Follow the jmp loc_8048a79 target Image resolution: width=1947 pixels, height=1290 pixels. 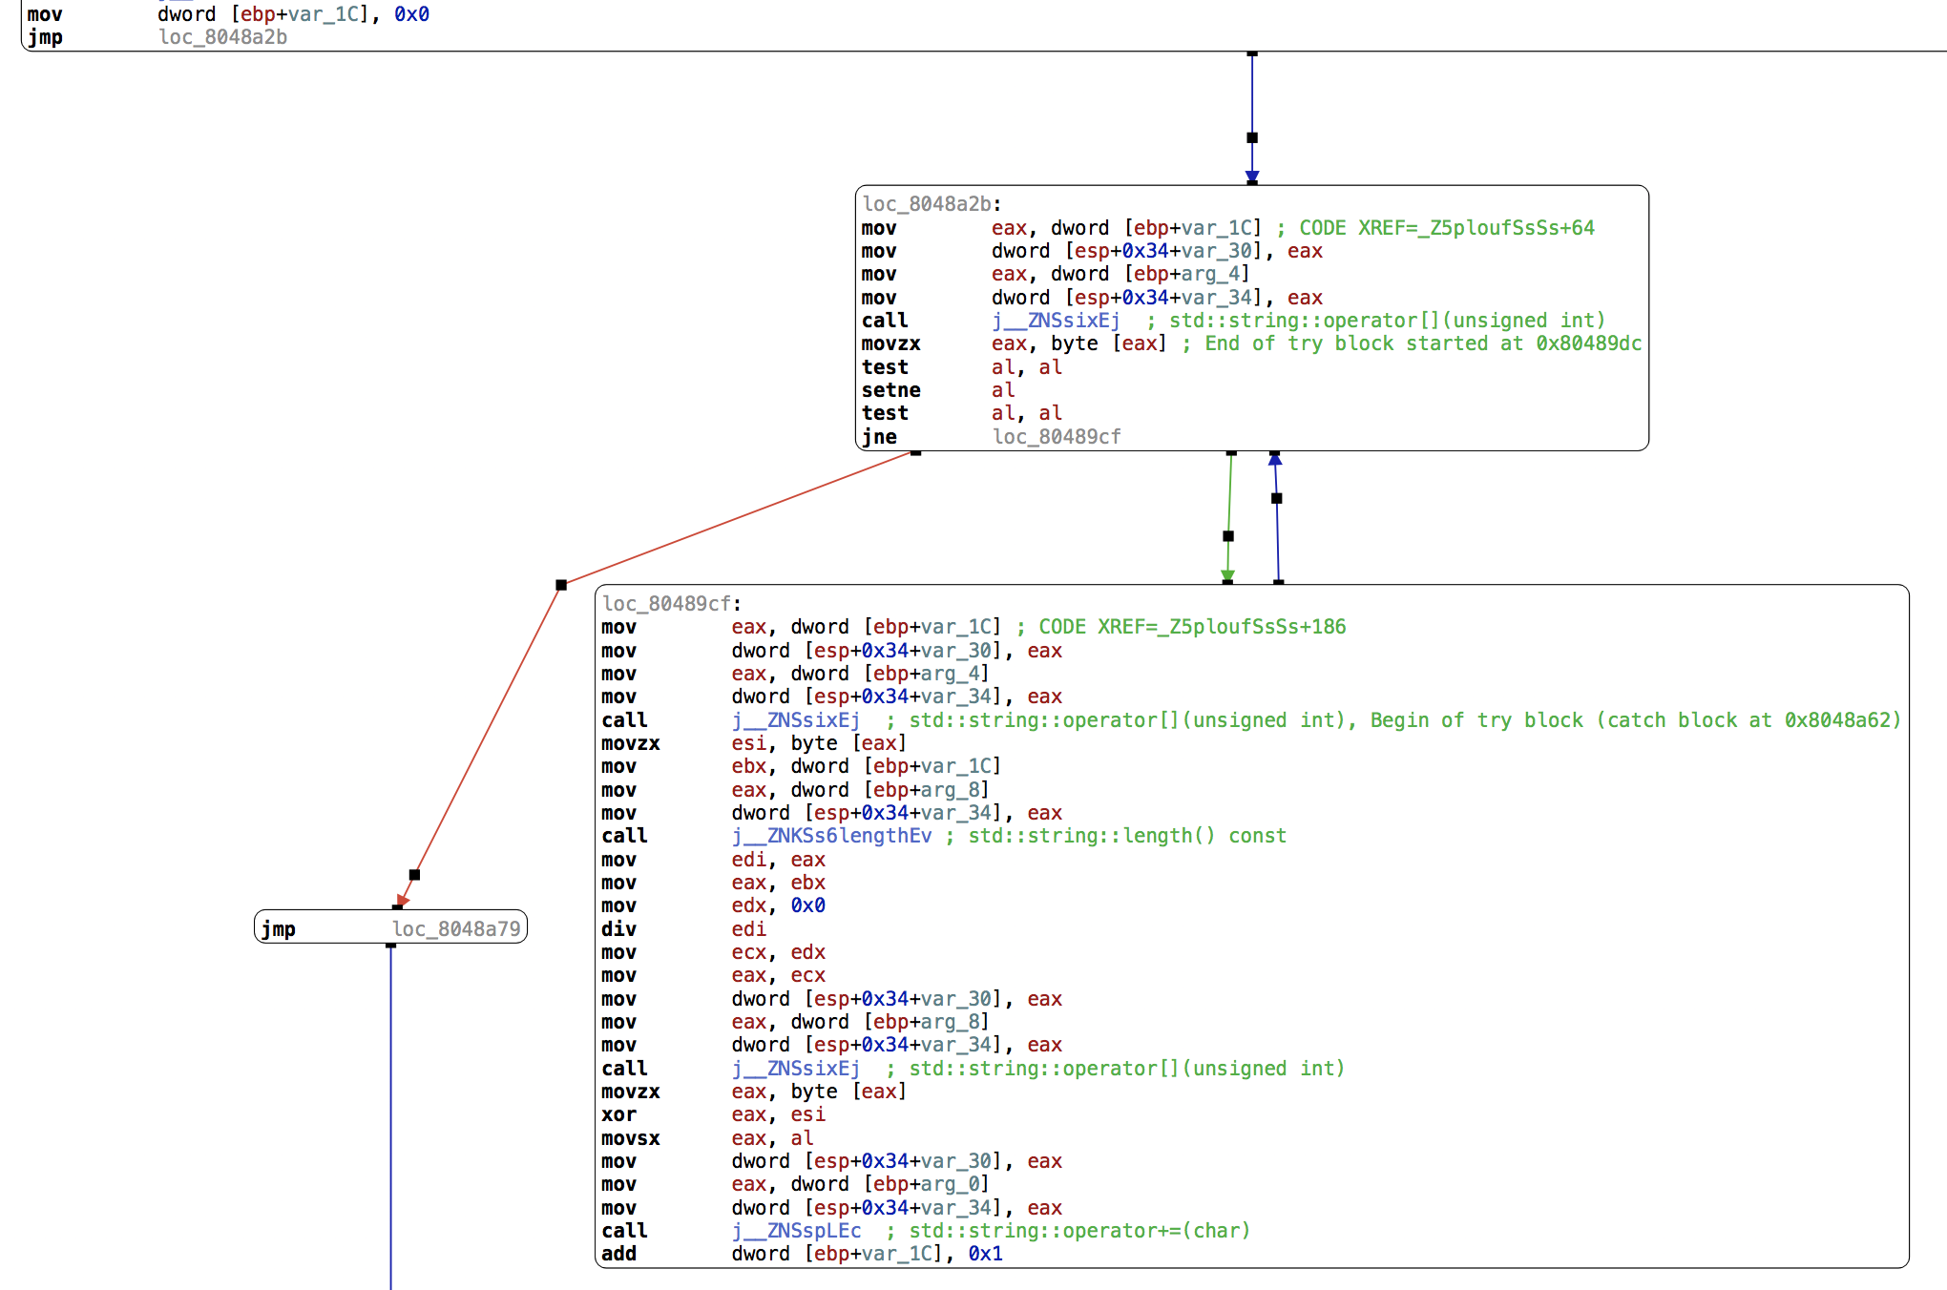pos(455,929)
